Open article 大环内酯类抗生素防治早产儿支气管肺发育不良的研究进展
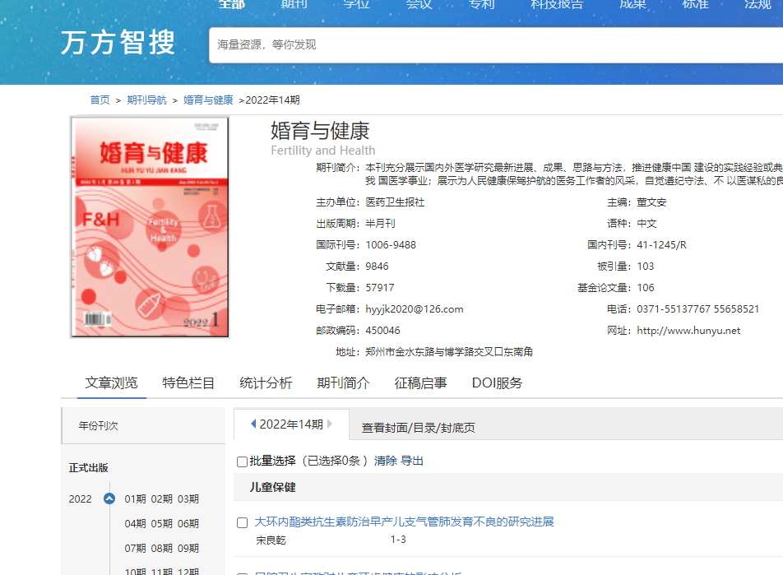 404,522
